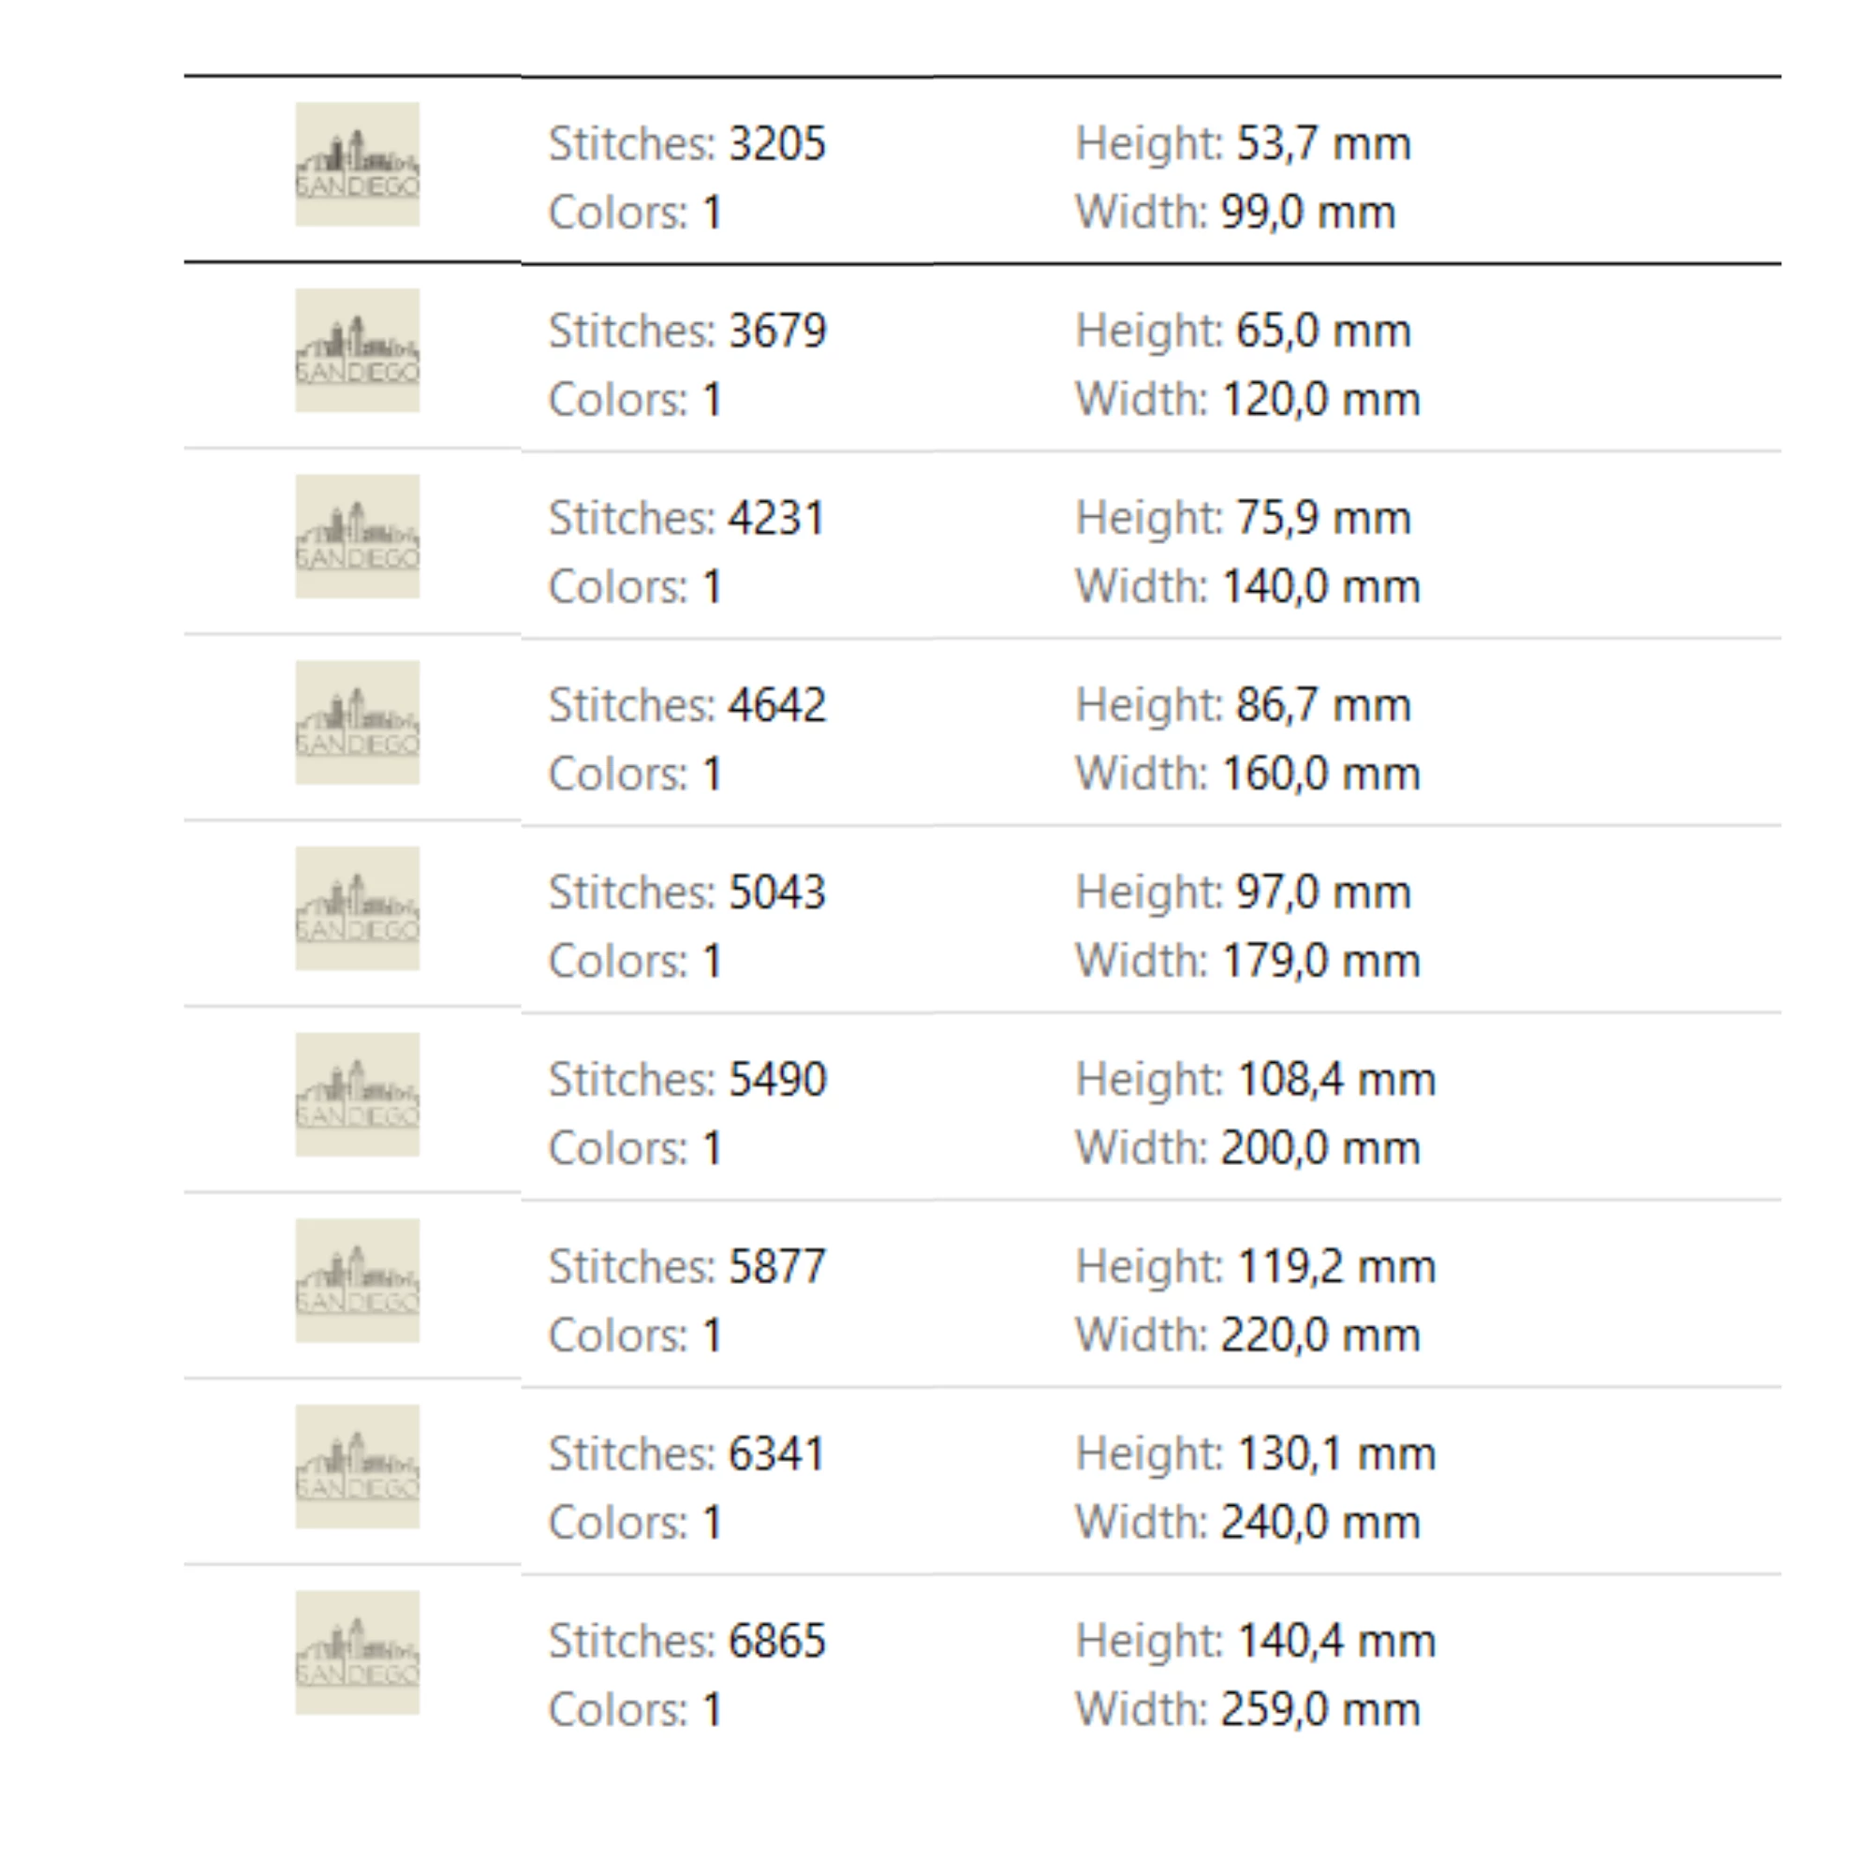Choose the Width: 200,0 mm size
Screen dimensions: 1873x1873
(1246, 1148)
